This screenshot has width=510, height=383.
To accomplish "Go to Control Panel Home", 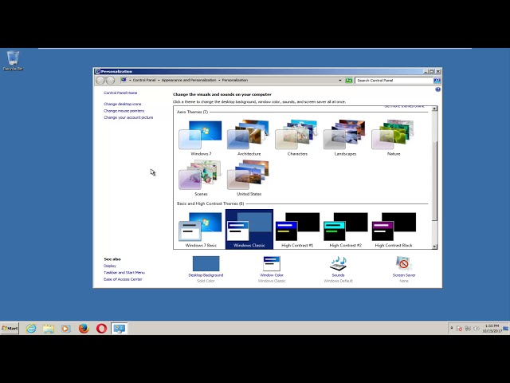I will [x=120, y=93].
